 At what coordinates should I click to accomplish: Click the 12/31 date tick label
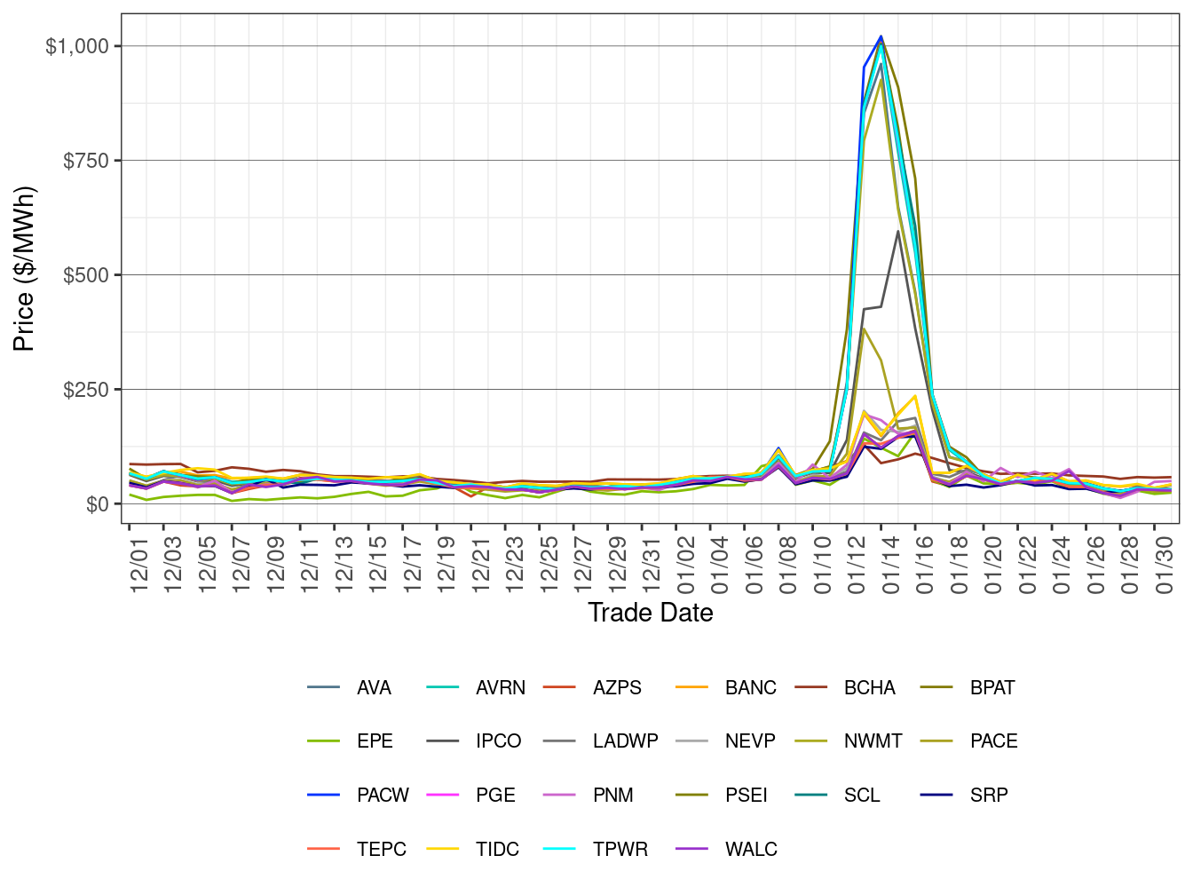(x=651, y=563)
